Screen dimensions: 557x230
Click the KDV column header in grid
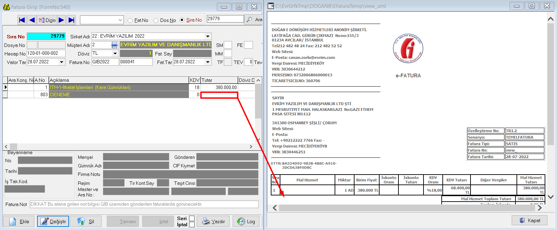tap(195, 80)
